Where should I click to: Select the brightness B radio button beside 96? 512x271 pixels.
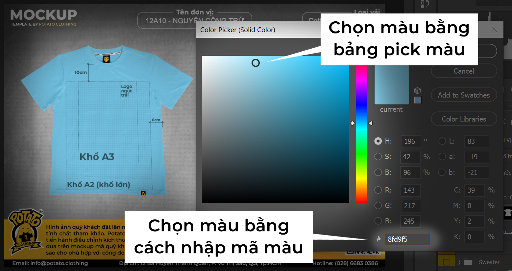pos(378,172)
